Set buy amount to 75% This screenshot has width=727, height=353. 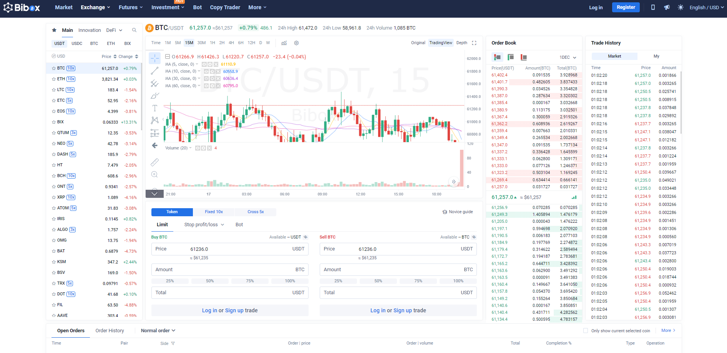click(250, 281)
